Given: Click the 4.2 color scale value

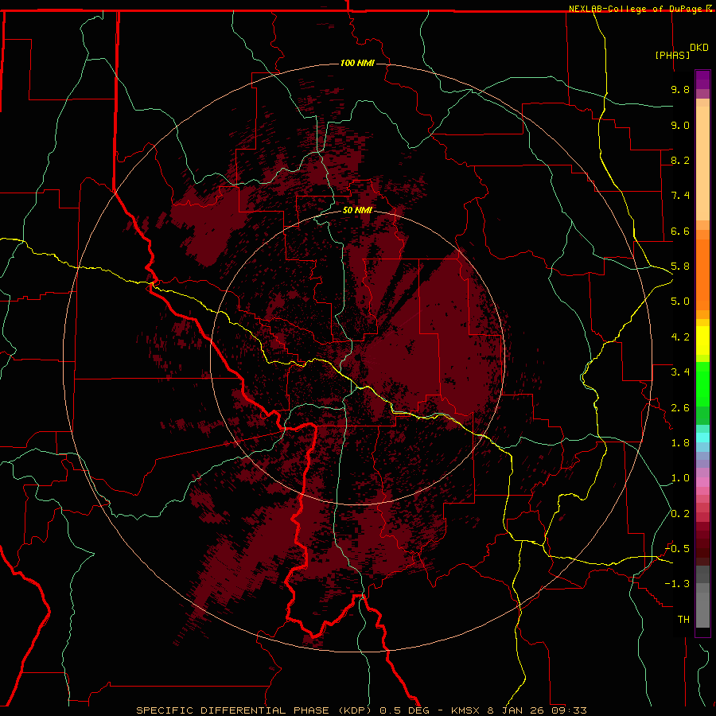Looking at the screenshot, I should (x=680, y=337).
